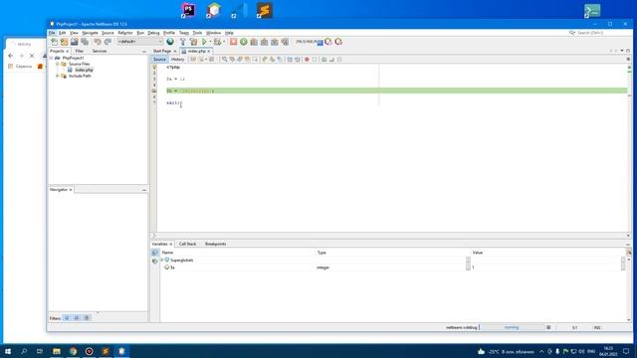Image resolution: width=637 pixels, height=358 pixels.
Task: Toggle the History editor view button
Action: pos(177,60)
